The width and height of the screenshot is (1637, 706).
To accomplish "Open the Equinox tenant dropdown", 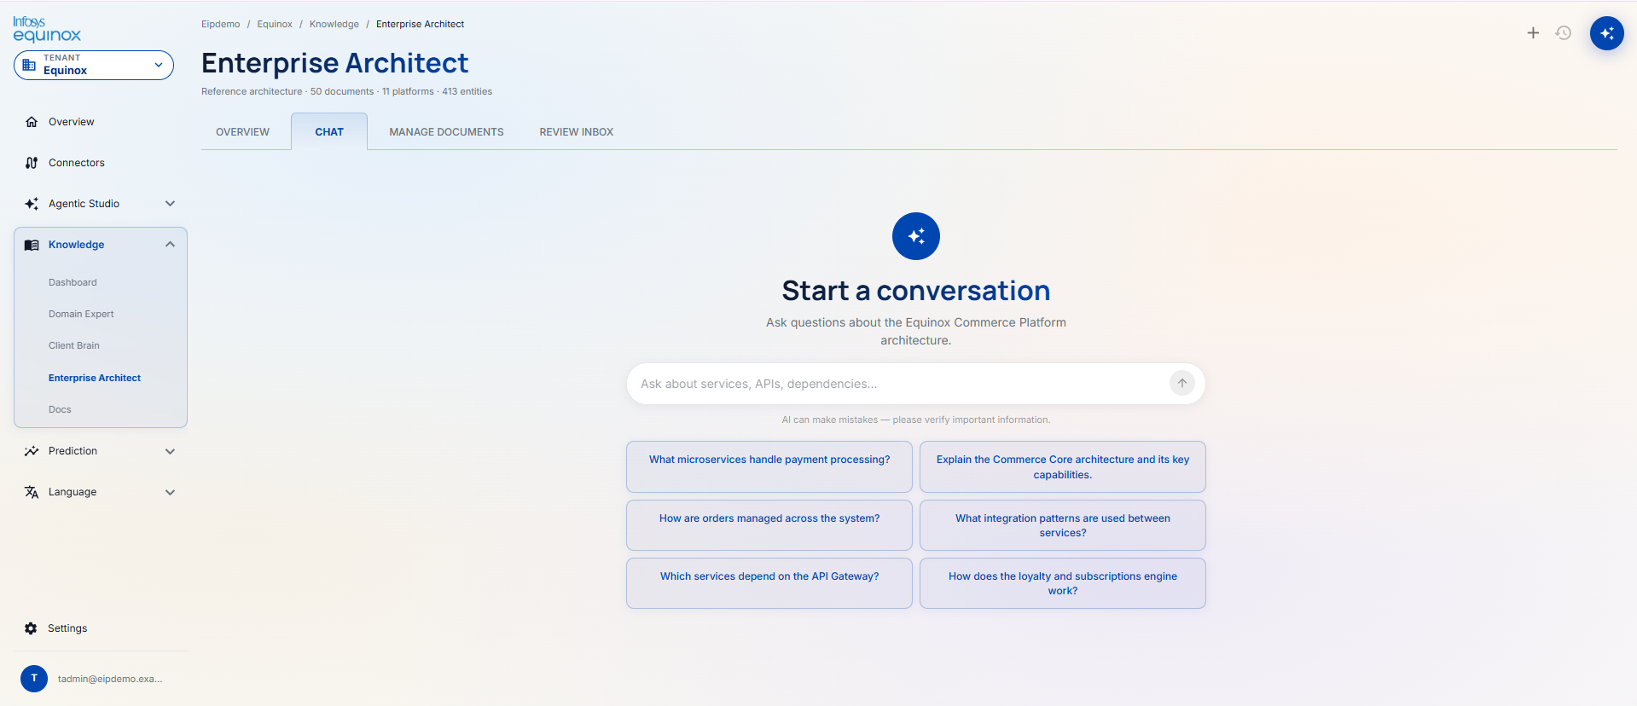I will (94, 65).
